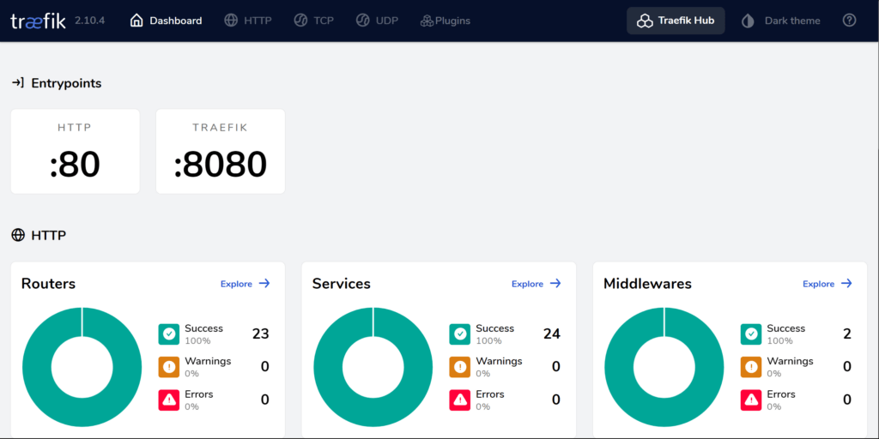The height and width of the screenshot is (439, 879).
Task: Click Routers Success checkmark icon
Action: 169,334
